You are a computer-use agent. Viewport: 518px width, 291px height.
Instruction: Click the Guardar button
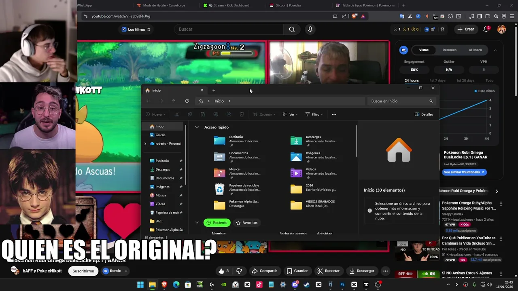pos(297,271)
